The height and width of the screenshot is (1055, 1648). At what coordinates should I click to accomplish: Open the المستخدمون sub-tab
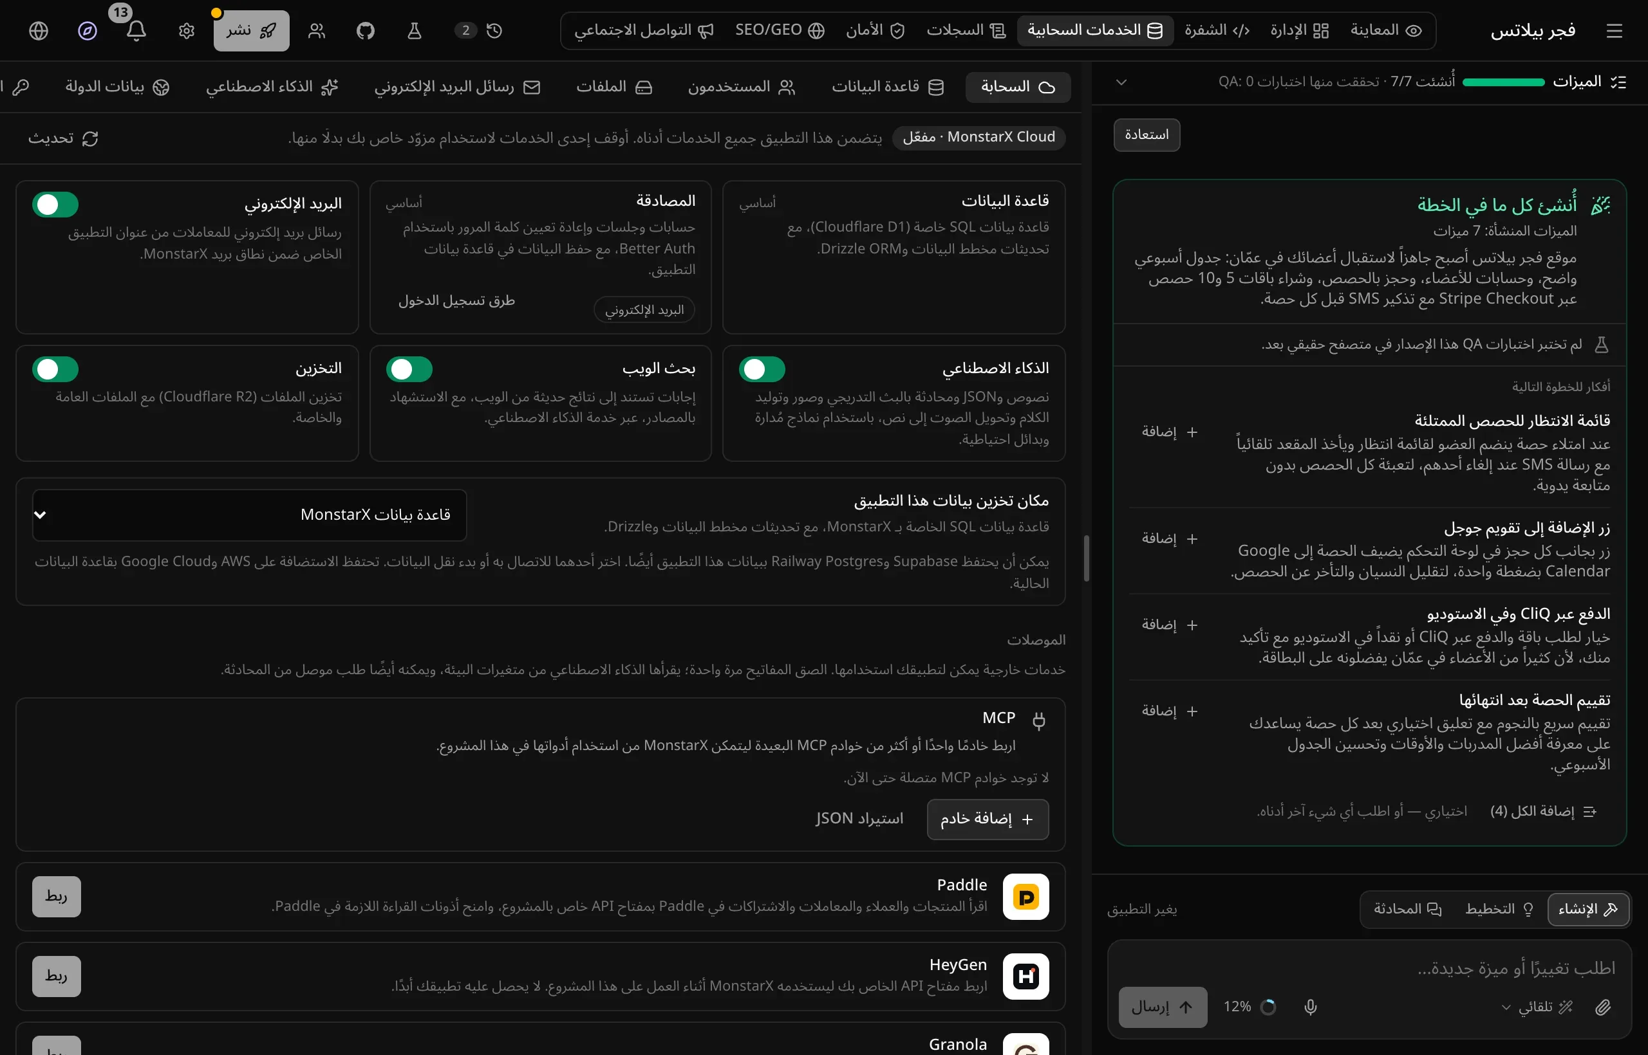tap(742, 87)
